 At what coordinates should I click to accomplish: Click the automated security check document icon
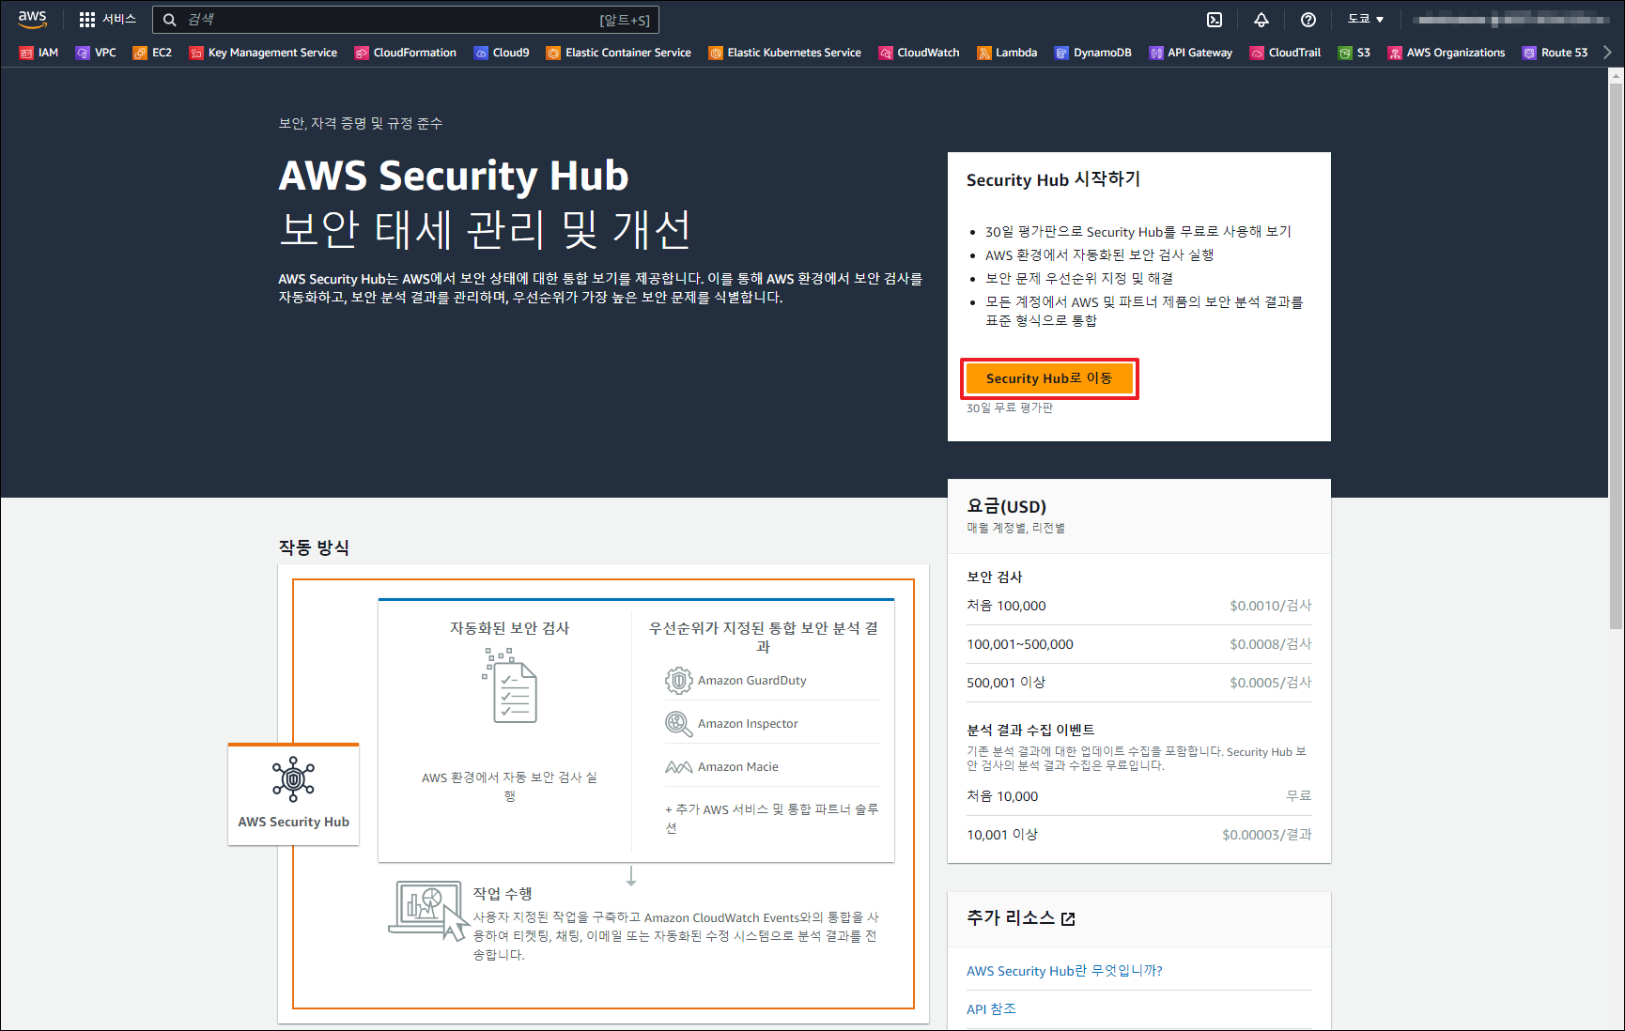[510, 685]
